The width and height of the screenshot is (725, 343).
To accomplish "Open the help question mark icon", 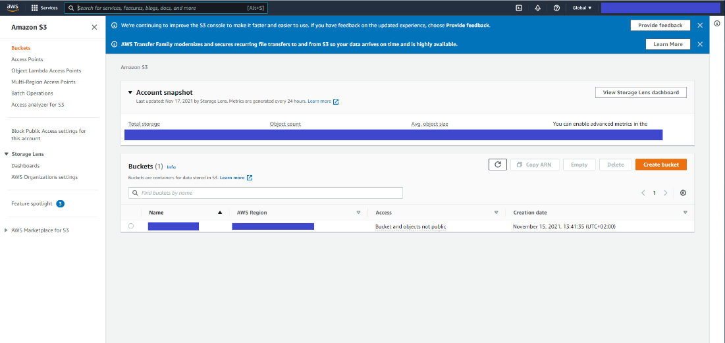I will click(556, 8).
